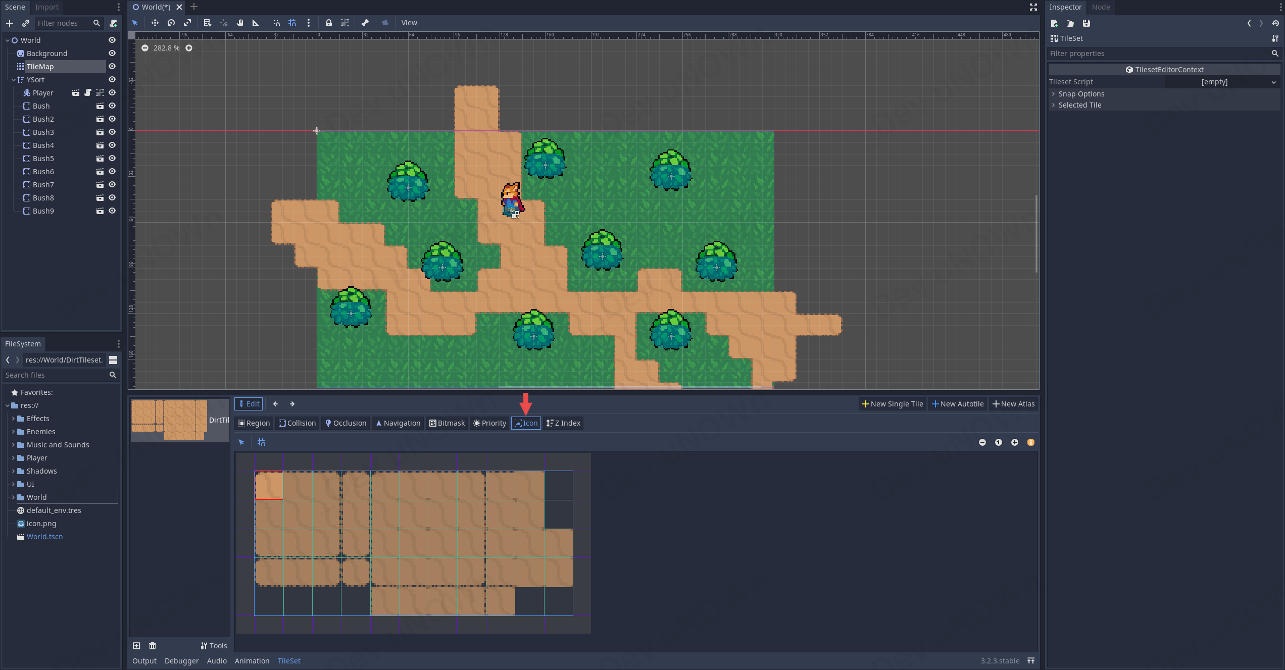Activate the Pan mode hand tool
1285x670 pixels.
(x=240, y=23)
